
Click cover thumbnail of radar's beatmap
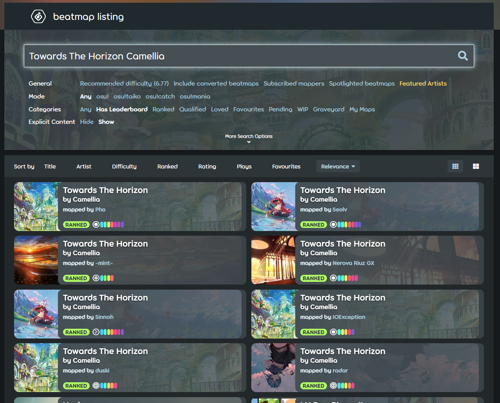click(x=273, y=367)
